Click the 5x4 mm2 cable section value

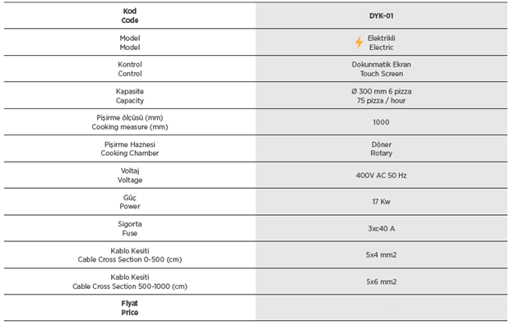tap(381, 255)
